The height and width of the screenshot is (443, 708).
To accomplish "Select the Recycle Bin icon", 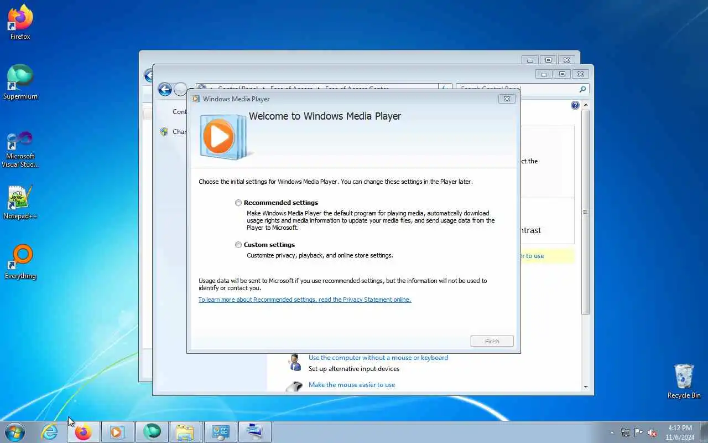I will point(684,381).
